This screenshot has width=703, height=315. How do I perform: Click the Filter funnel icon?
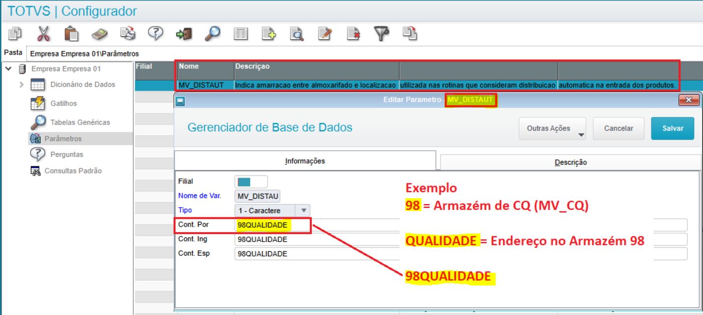[x=381, y=34]
